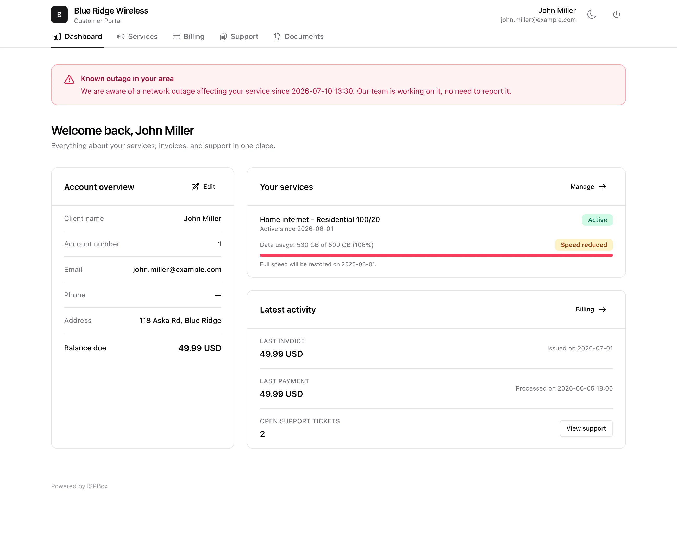
Task: Toggle dark mode moon icon
Action: pos(592,15)
